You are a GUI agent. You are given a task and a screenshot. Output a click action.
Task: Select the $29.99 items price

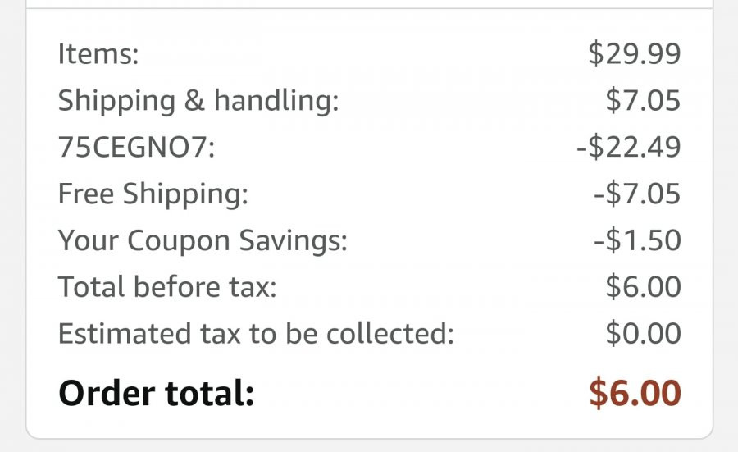(635, 53)
